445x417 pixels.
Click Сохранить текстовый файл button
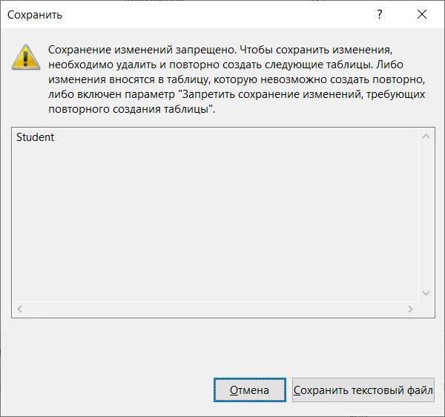click(363, 390)
